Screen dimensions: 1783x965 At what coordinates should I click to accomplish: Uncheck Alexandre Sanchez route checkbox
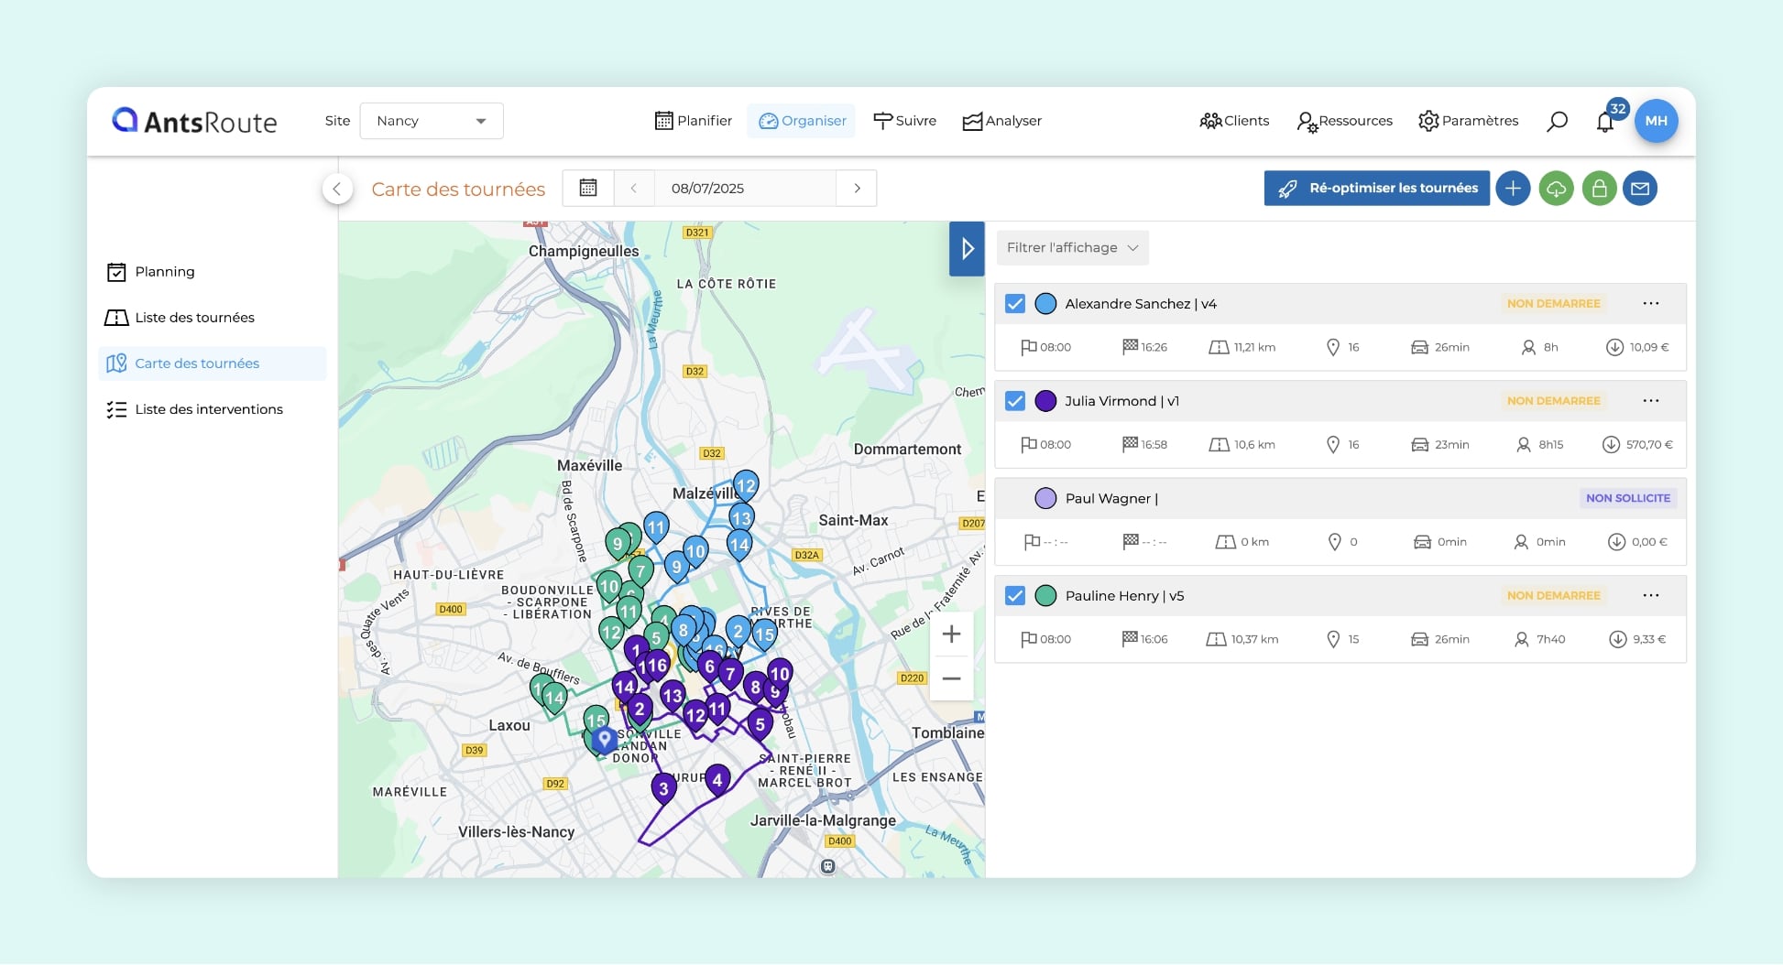1015,304
